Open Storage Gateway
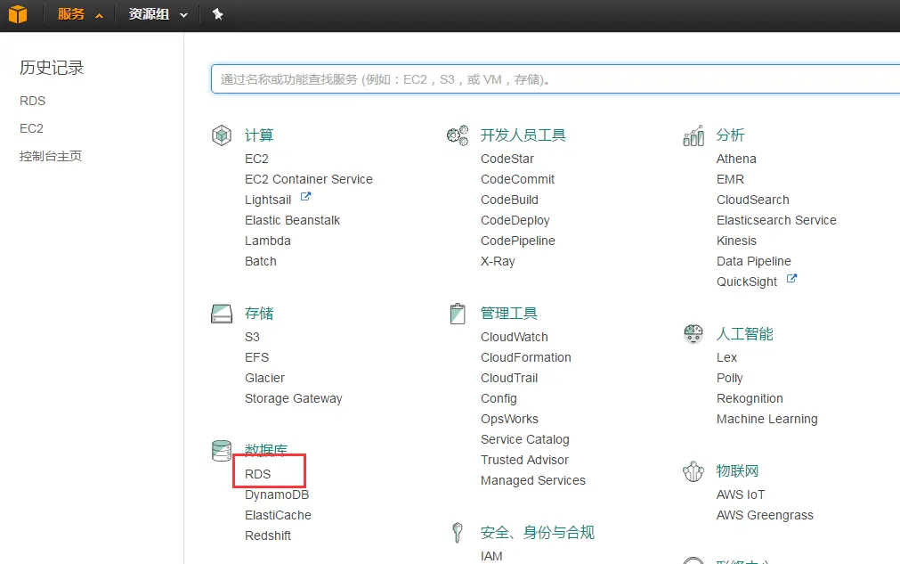This screenshot has height=564, width=900. 293,398
